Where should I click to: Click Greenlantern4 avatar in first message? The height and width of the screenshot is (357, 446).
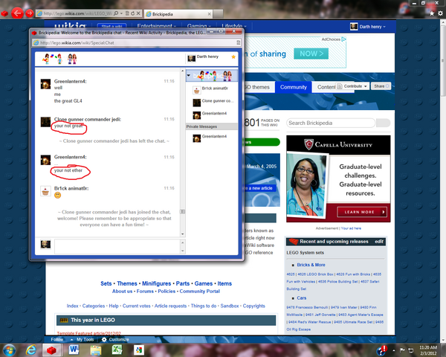click(x=45, y=84)
